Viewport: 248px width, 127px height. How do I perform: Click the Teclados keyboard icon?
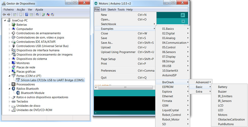(14, 102)
